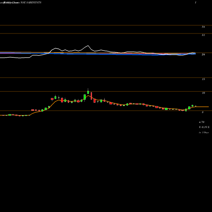Image resolution: width=212 pixels, height=212 pixels.
Task: Click the tall red candle right after the peak
Action: pyautogui.click(x=91, y=96)
